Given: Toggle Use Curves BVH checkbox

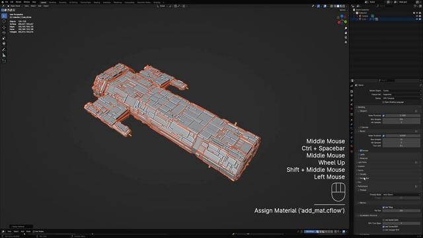Looking at the screenshot, I should (x=383, y=227).
